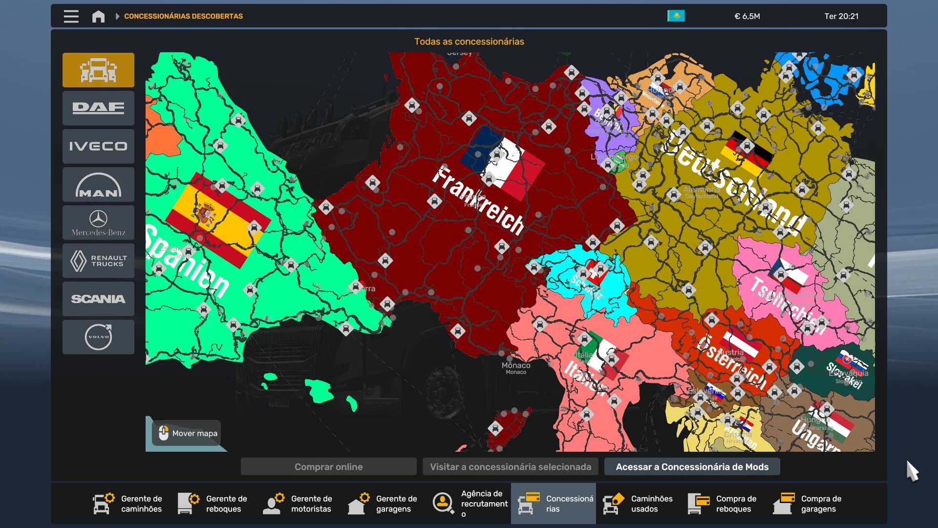Click the home icon
Screen dimensions: 938x528
click(x=98, y=16)
